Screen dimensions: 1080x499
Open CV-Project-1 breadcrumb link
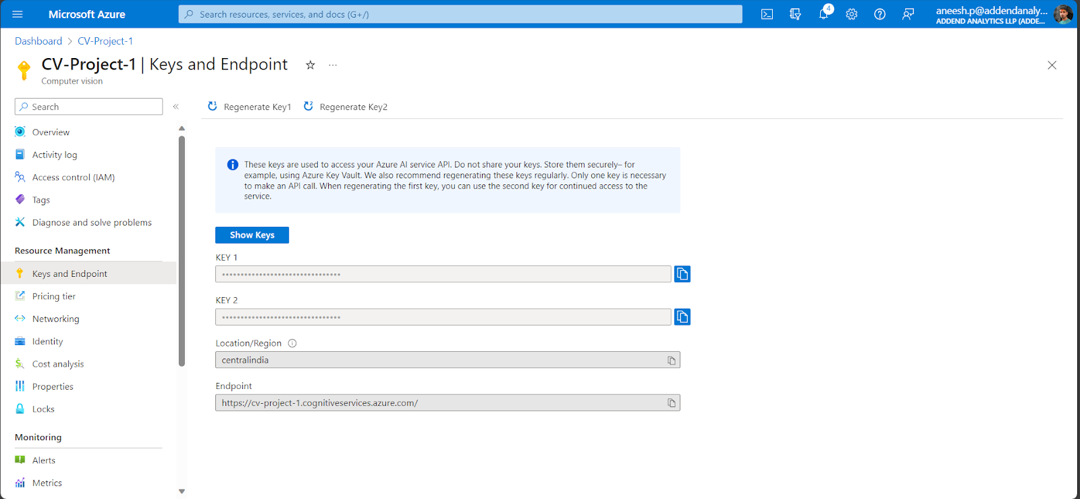(x=105, y=41)
